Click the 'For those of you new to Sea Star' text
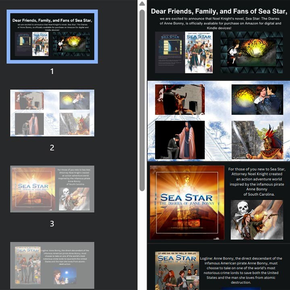290x290 pixels. 257,182
